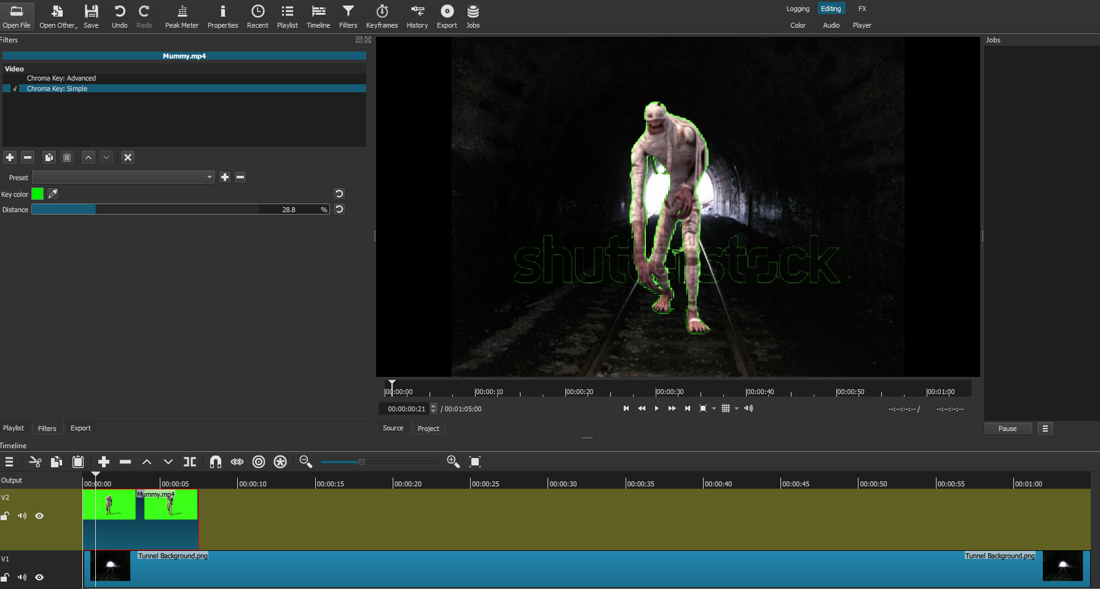Open the filter Preset dropdown

coord(209,177)
